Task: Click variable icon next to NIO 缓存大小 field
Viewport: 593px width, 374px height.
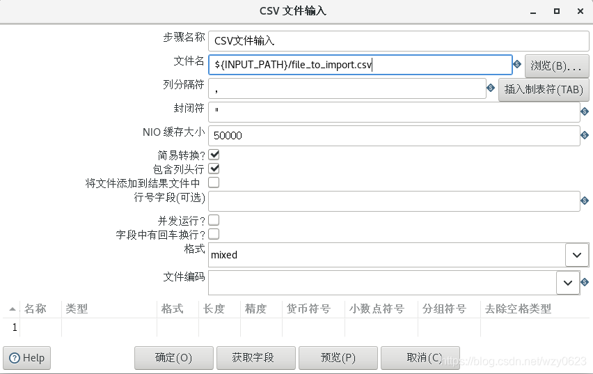Action: (x=585, y=134)
